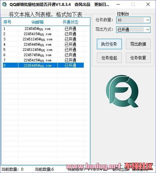Image resolution: width=156 pixels, height=173 pixels.
Task: Click the 导出方式 field showing 已开通
Action: click(x=133, y=30)
